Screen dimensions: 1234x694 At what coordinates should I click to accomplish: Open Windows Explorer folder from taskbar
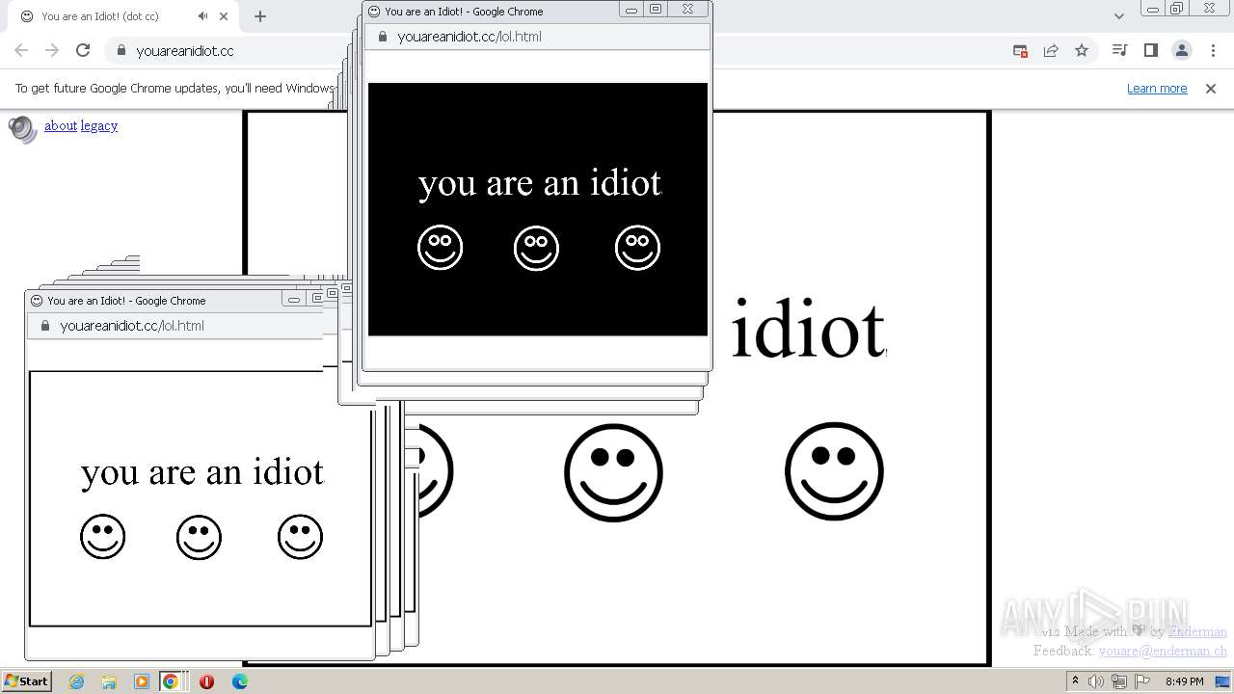109,681
